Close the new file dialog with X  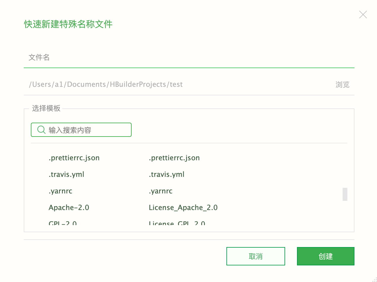[x=363, y=15]
